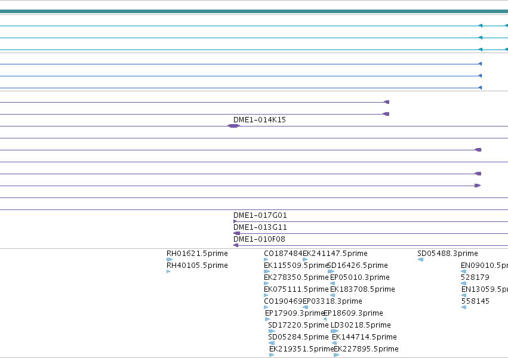Pick the EK241147.5prime EST label
The height and width of the screenshot is (358, 508).
[x=335, y=254]
